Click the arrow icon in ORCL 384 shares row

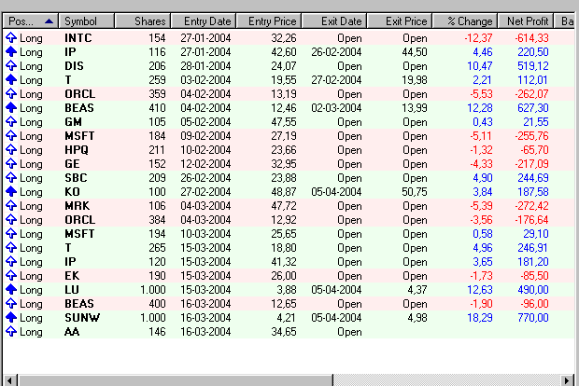click(x=11, y=220)
